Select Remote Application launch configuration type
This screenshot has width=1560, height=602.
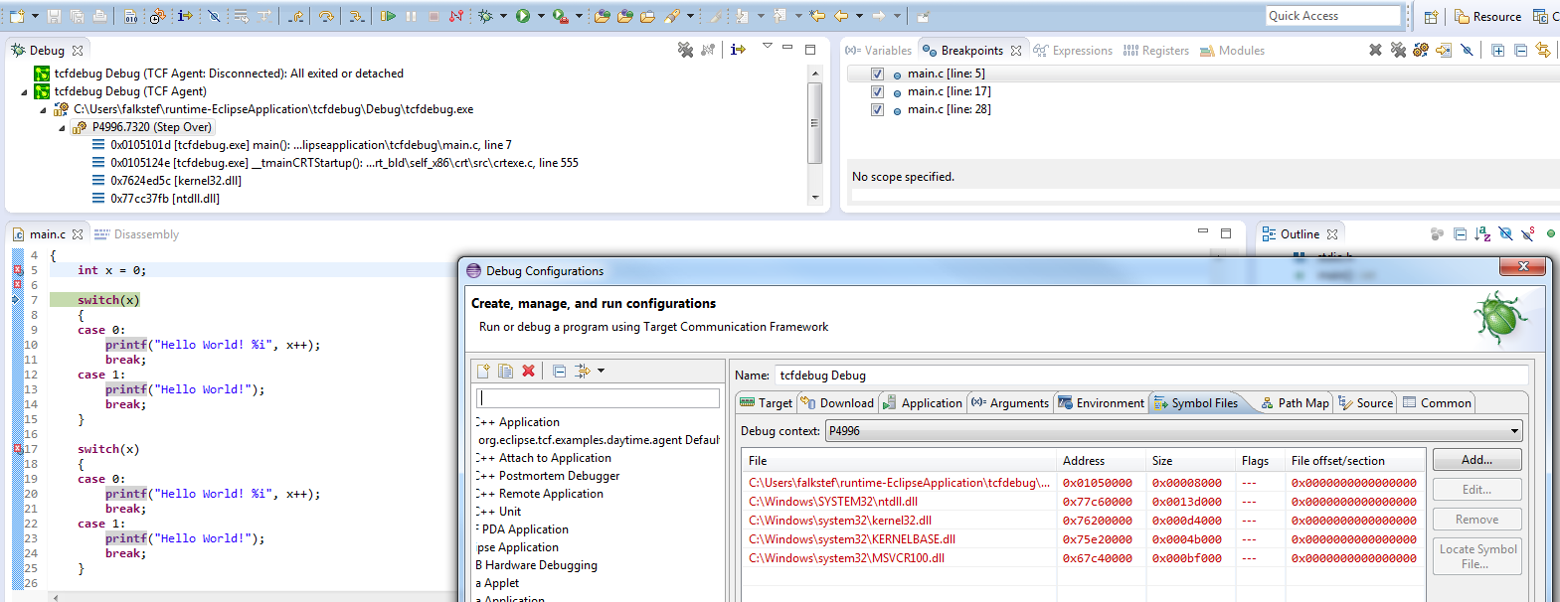(x=540, y=494)
